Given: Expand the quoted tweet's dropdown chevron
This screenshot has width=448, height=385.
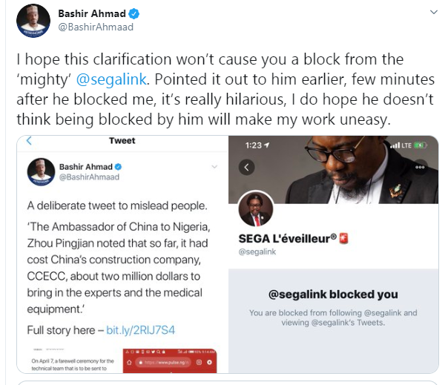Looking at the screenshot, I should 214,167.
